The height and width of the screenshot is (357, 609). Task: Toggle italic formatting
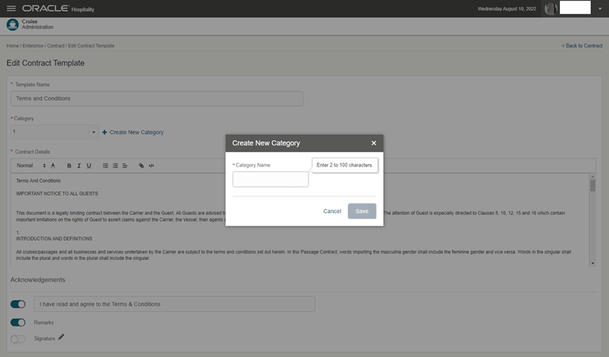79,165
